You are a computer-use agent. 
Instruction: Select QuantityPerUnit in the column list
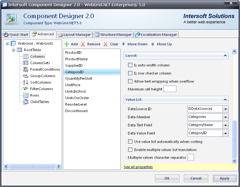coord(92,78)
